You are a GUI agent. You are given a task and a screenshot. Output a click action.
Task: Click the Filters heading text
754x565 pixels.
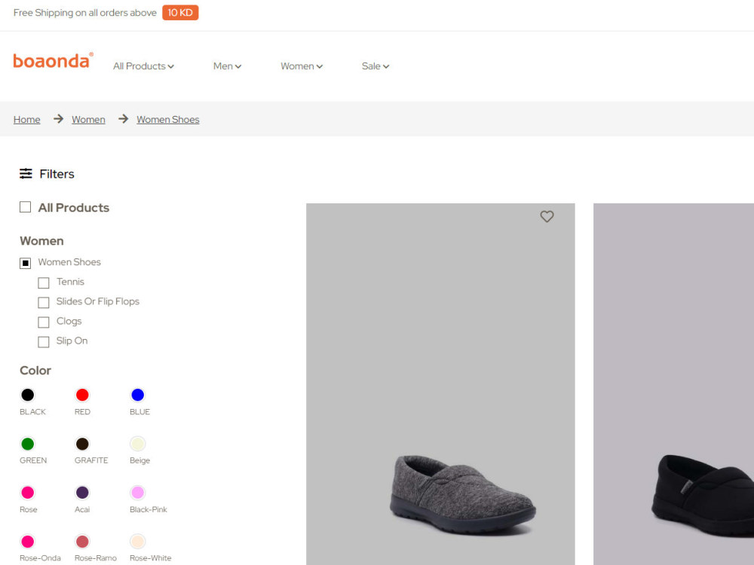(x=57, y=174)
